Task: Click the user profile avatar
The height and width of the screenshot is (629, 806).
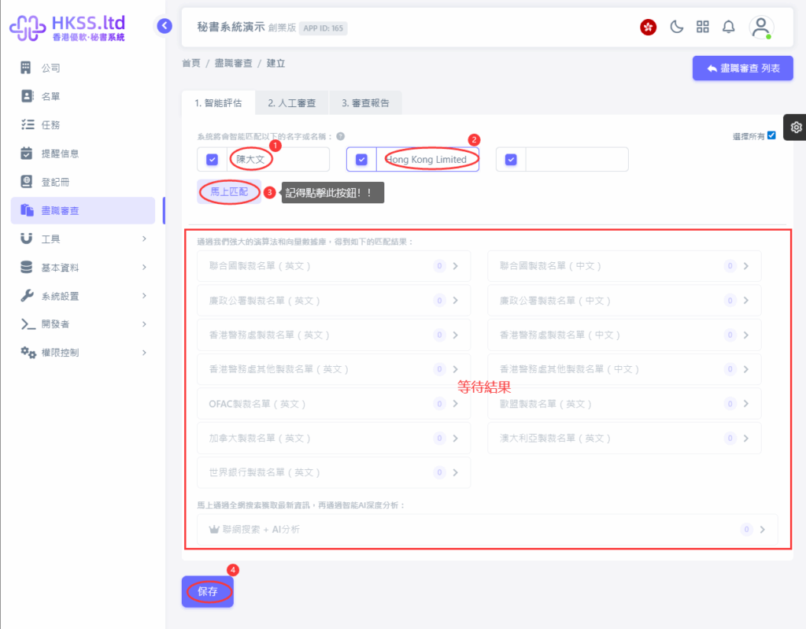Action: coord(760,28)
